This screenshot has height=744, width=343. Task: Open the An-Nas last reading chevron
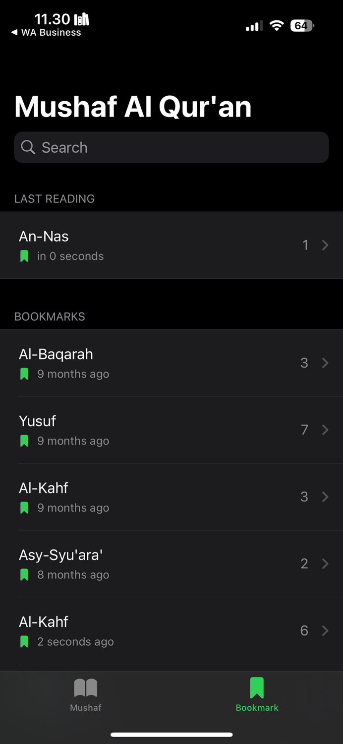click(x=325, y=245)
